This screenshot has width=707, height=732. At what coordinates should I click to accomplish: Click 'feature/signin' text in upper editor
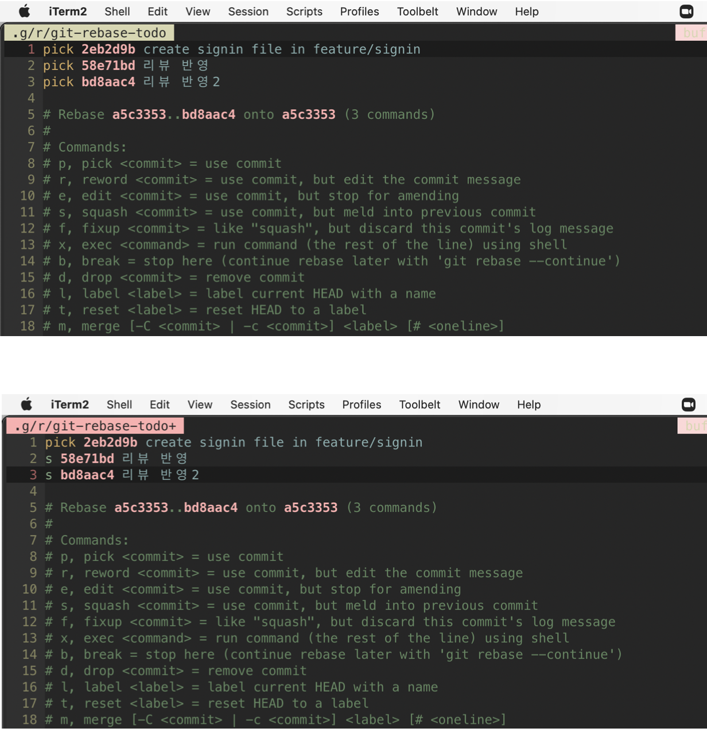pyautogui.click(x=367, y=49)
